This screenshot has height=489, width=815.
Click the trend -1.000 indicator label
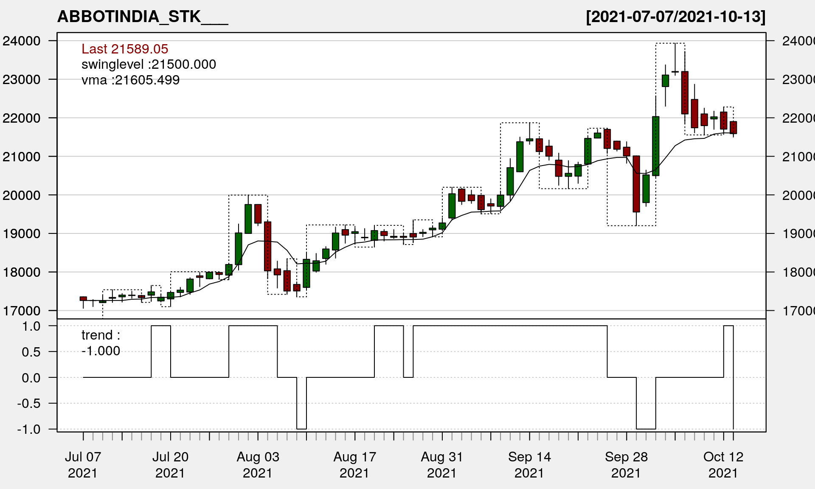click(x=101, y=343)
